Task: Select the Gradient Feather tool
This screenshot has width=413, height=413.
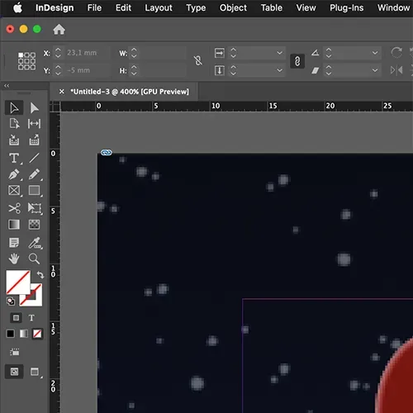Action: 34,225
